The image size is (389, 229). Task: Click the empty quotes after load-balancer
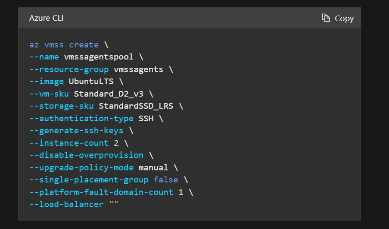click(113, 204)
